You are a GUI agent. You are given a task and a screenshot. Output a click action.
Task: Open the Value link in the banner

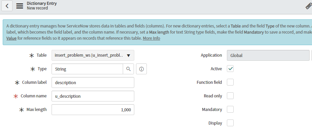coord(11,38)
